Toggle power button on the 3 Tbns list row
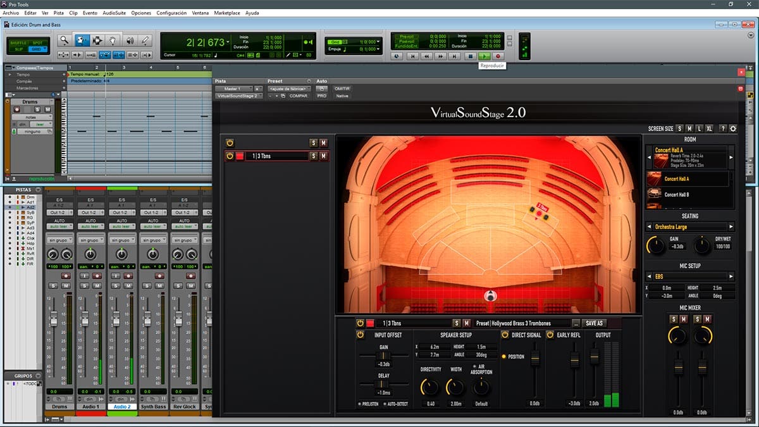The width and height of the screenshot is (759, 427). click(230, 156)
